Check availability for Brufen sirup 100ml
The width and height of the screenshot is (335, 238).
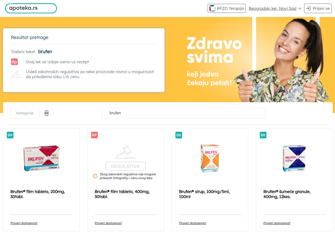tap(192, 223)
